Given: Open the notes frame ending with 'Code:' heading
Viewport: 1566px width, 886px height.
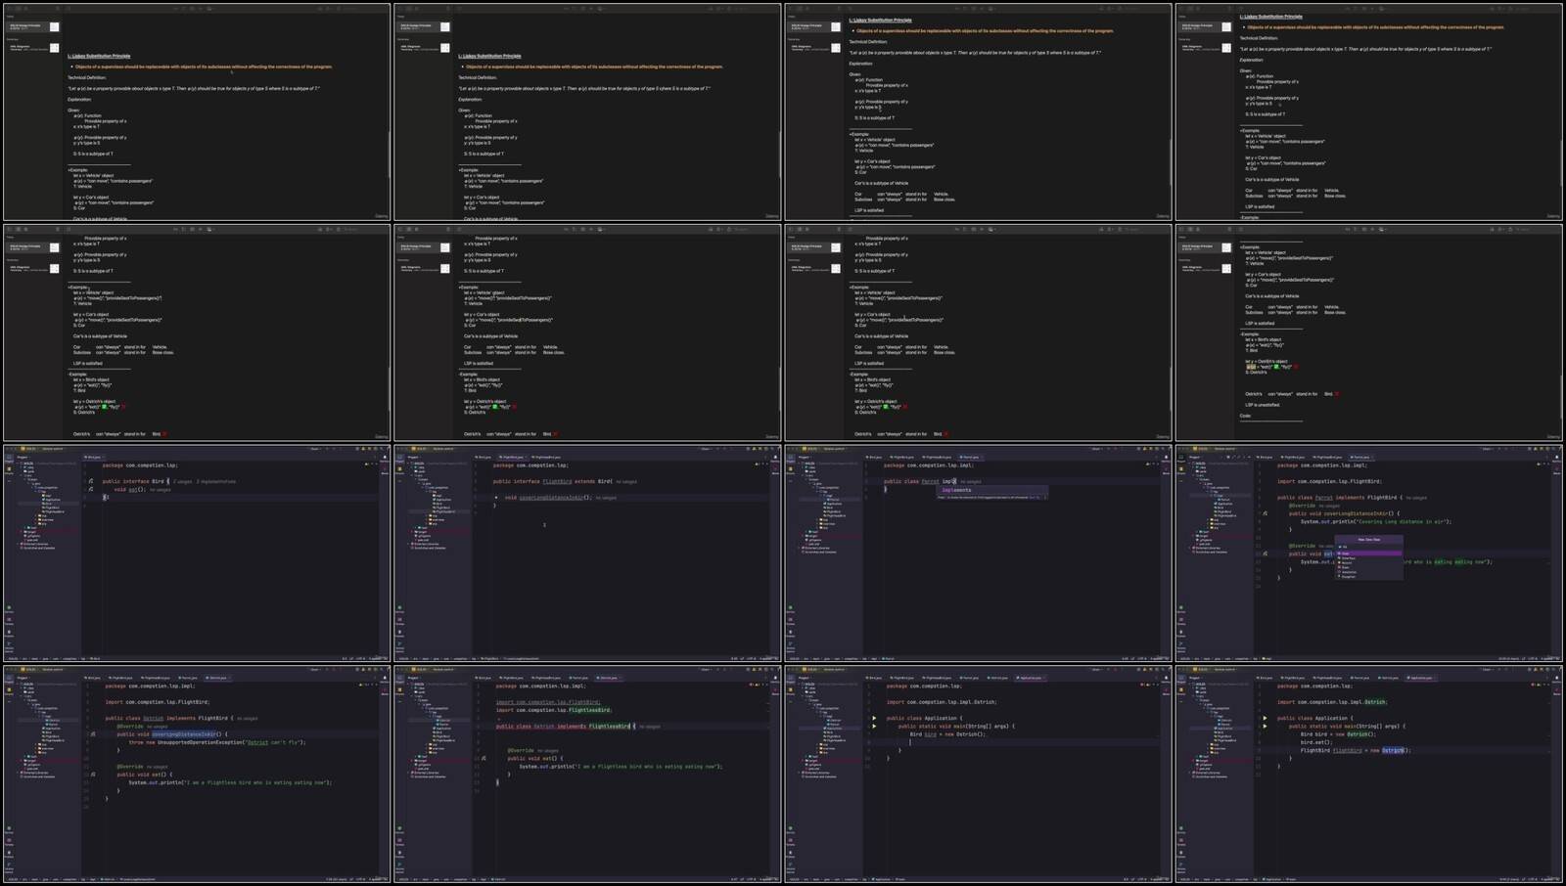Looking at the screenshot, I should pyautogui.click(x=1368, y=333).
